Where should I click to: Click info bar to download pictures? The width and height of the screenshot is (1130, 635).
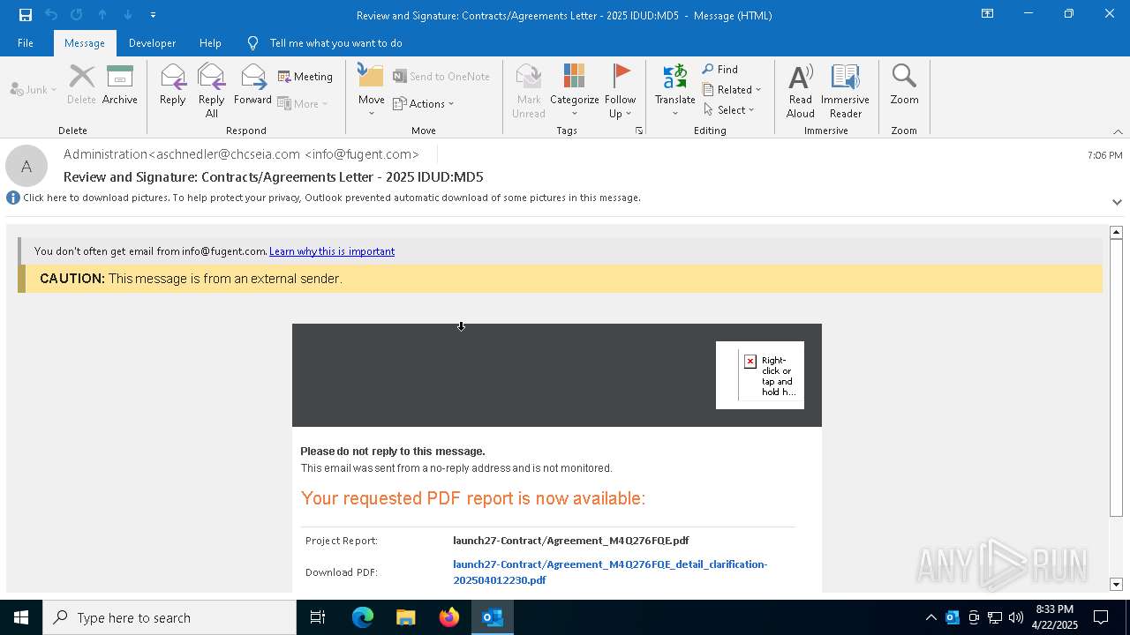point(331,198)
